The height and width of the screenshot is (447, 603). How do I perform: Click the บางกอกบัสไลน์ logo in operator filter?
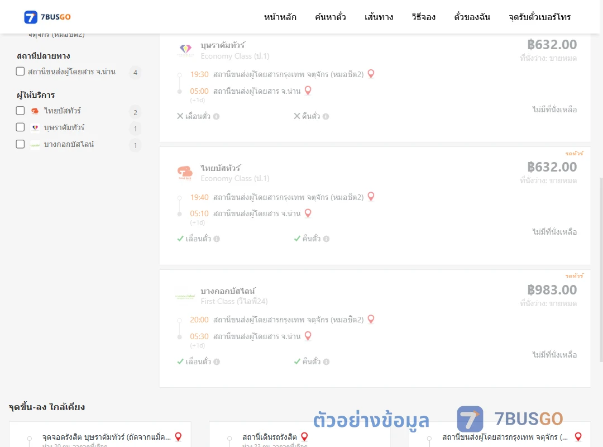tap(35, 145)
